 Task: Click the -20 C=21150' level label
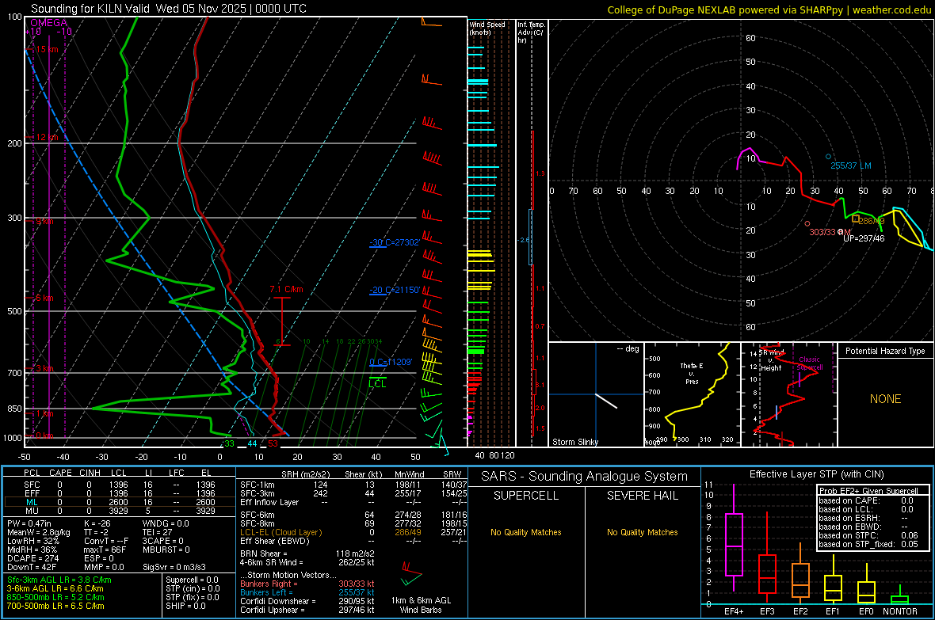395,291
